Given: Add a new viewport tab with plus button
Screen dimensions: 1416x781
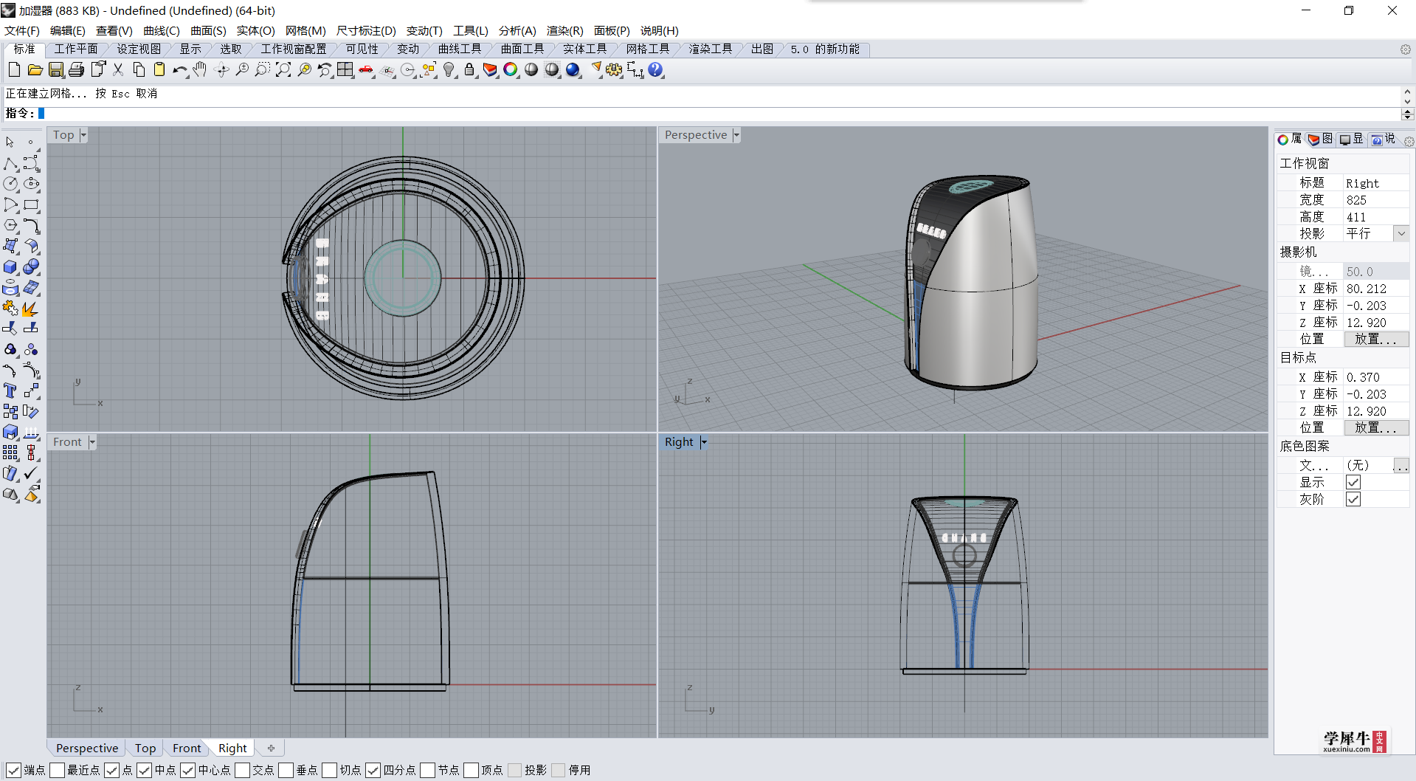Looking at the screenshot, I should (271, 748).
